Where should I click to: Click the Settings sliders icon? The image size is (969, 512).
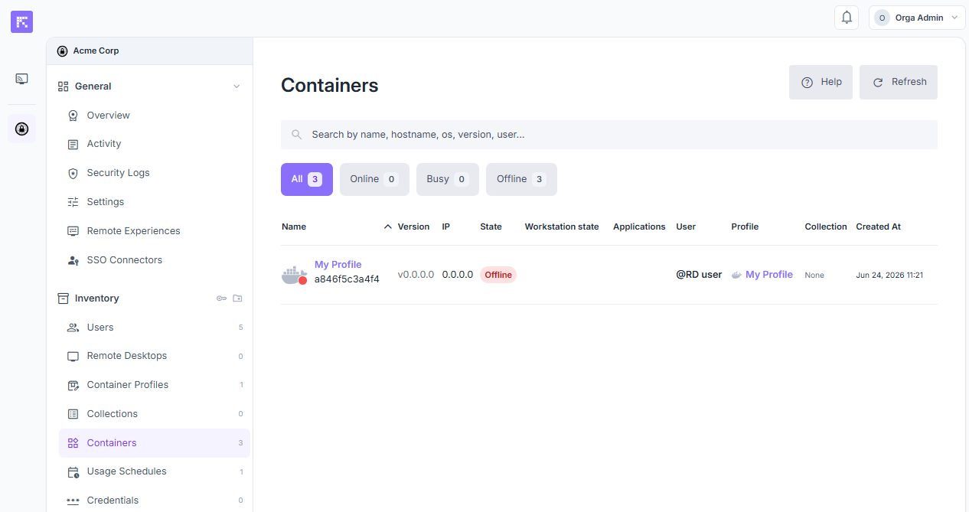click(x=73, y=202)
